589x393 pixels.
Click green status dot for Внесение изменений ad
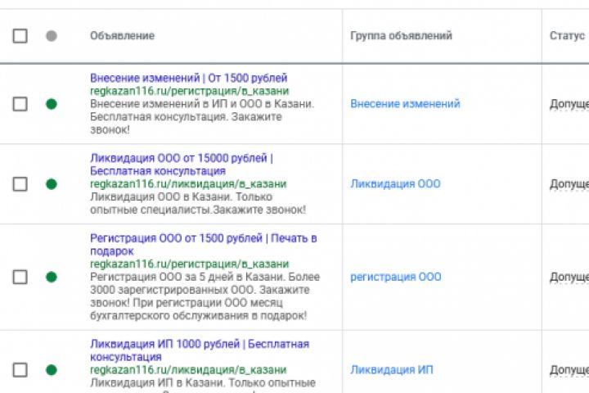[52, 104]
